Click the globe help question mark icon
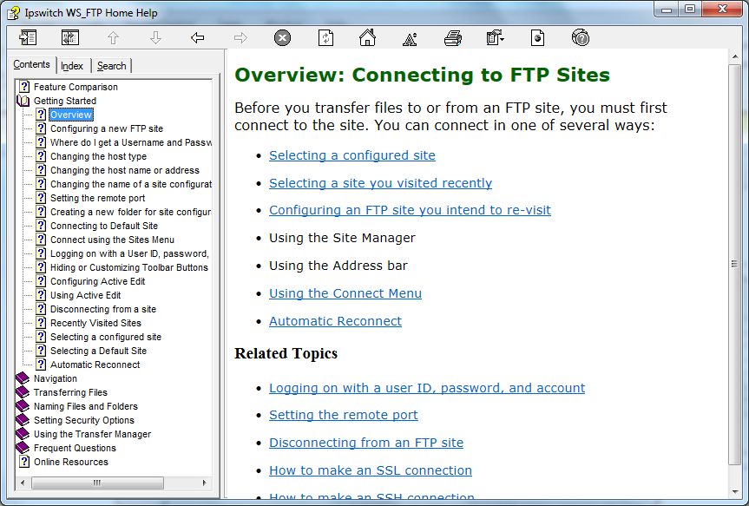The height and width of the screenshot is (506, 749). click(581, 37)
